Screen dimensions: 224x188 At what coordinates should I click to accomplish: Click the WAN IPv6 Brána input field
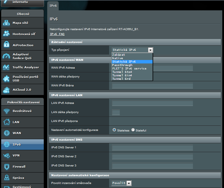click(152, 86)
